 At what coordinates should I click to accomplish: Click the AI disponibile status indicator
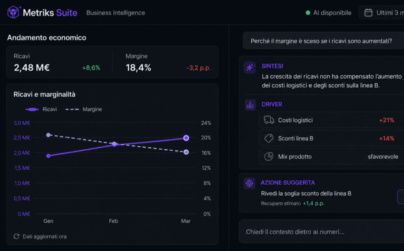(x=328, y=13)
